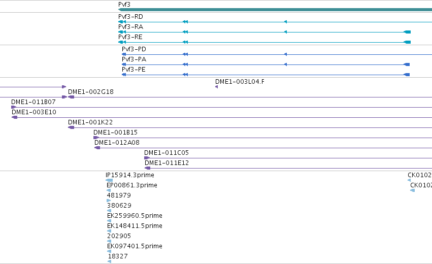Click the DME1-011B07 arrow glyph
The width and height of the screenshot is (432, 264).
(x=14, y=107)
